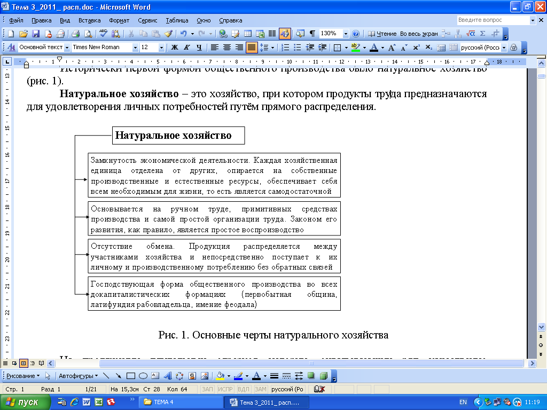Click Тема 3_2011_расп taskbar button
This screenshot has height=410, width=547.
tap(267, 403)
